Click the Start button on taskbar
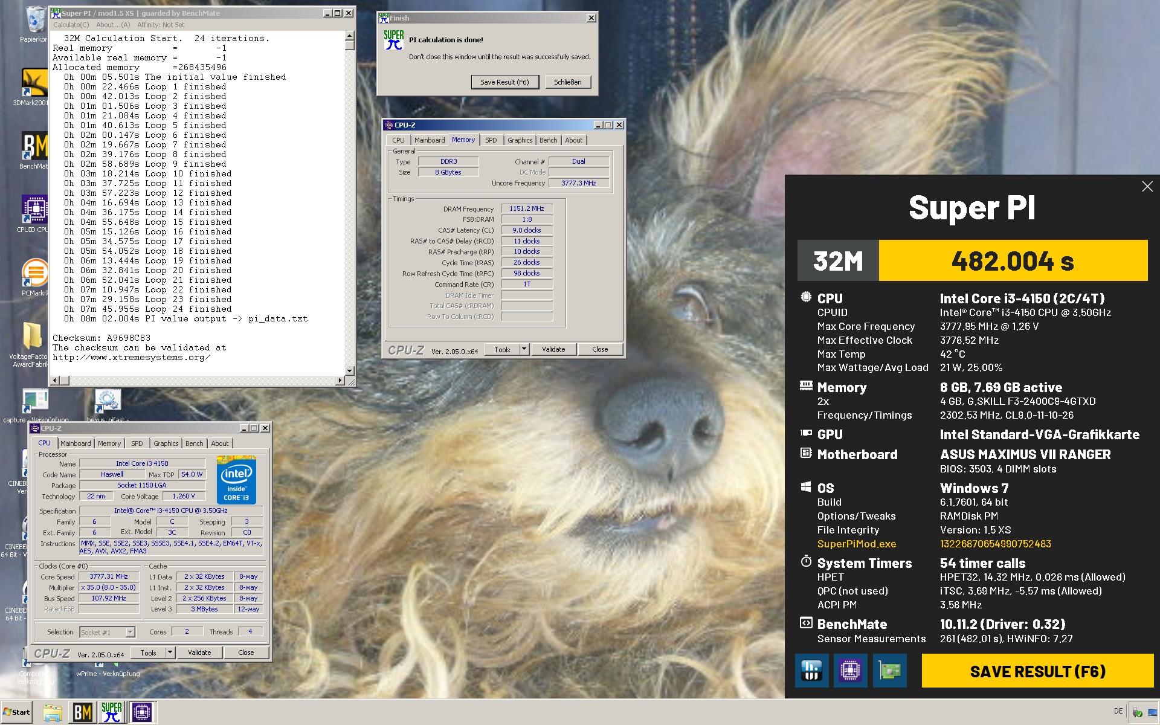This screenshot has height=725, width=1160. 17,712
